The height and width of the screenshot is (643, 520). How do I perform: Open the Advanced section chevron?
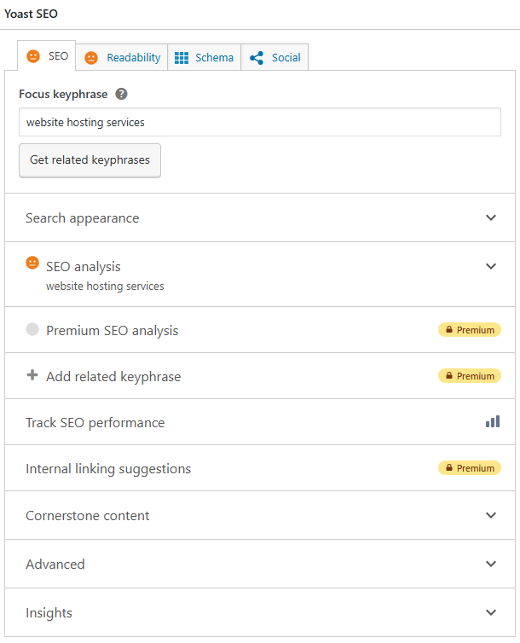click(x=491, y=564)
